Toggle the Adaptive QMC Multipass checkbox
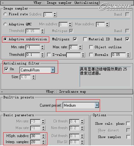The image size is (134, 146). pos(71,31)
